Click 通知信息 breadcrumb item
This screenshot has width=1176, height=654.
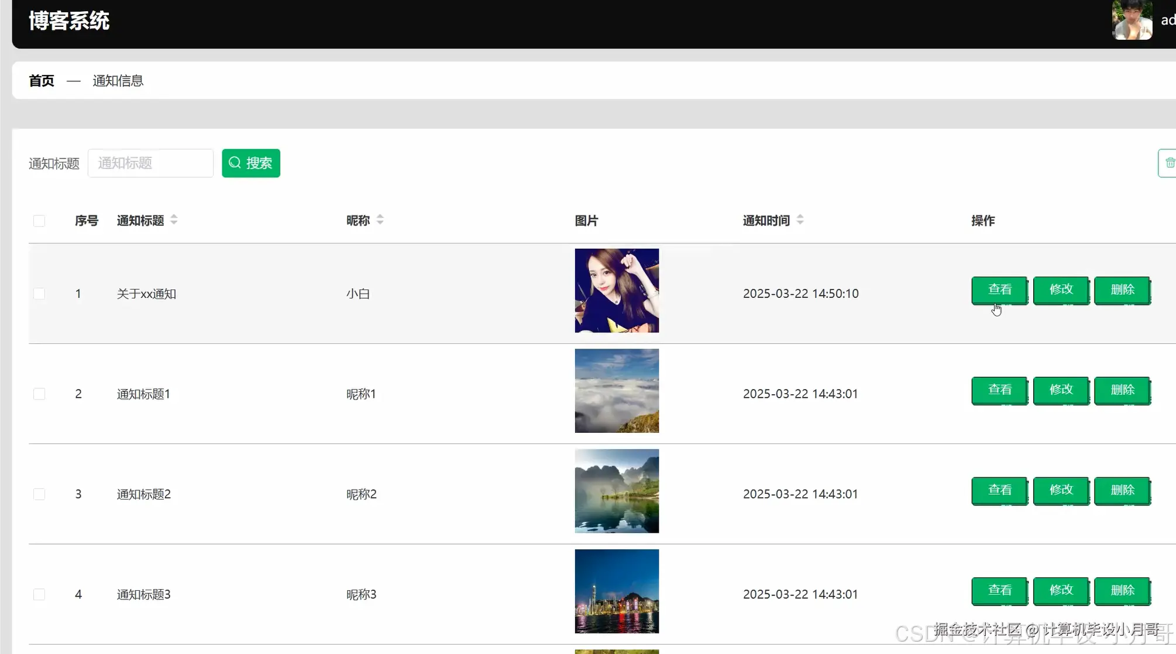click(x=118, y=81)
